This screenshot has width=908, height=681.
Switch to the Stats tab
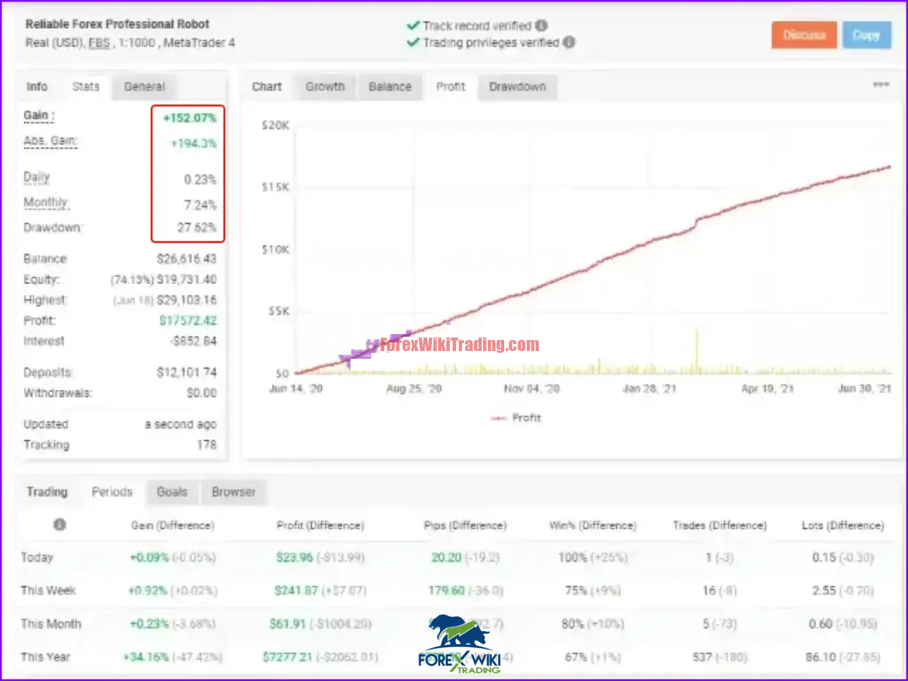click(86, 87)
